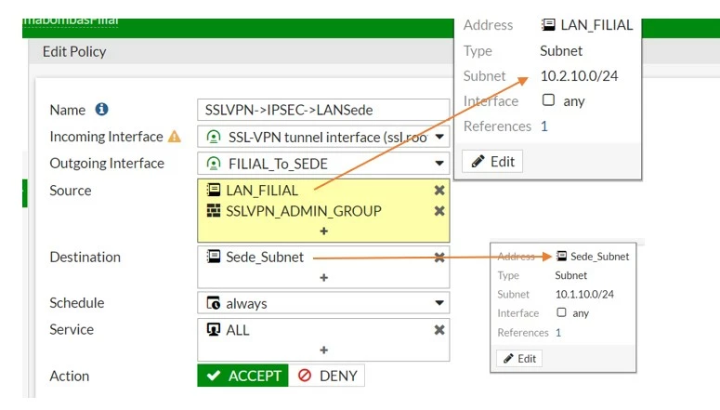720x410 pixels.
Task: Click the any interface icon in LAN_FILIAL tooltip
Action: [548, 99]
